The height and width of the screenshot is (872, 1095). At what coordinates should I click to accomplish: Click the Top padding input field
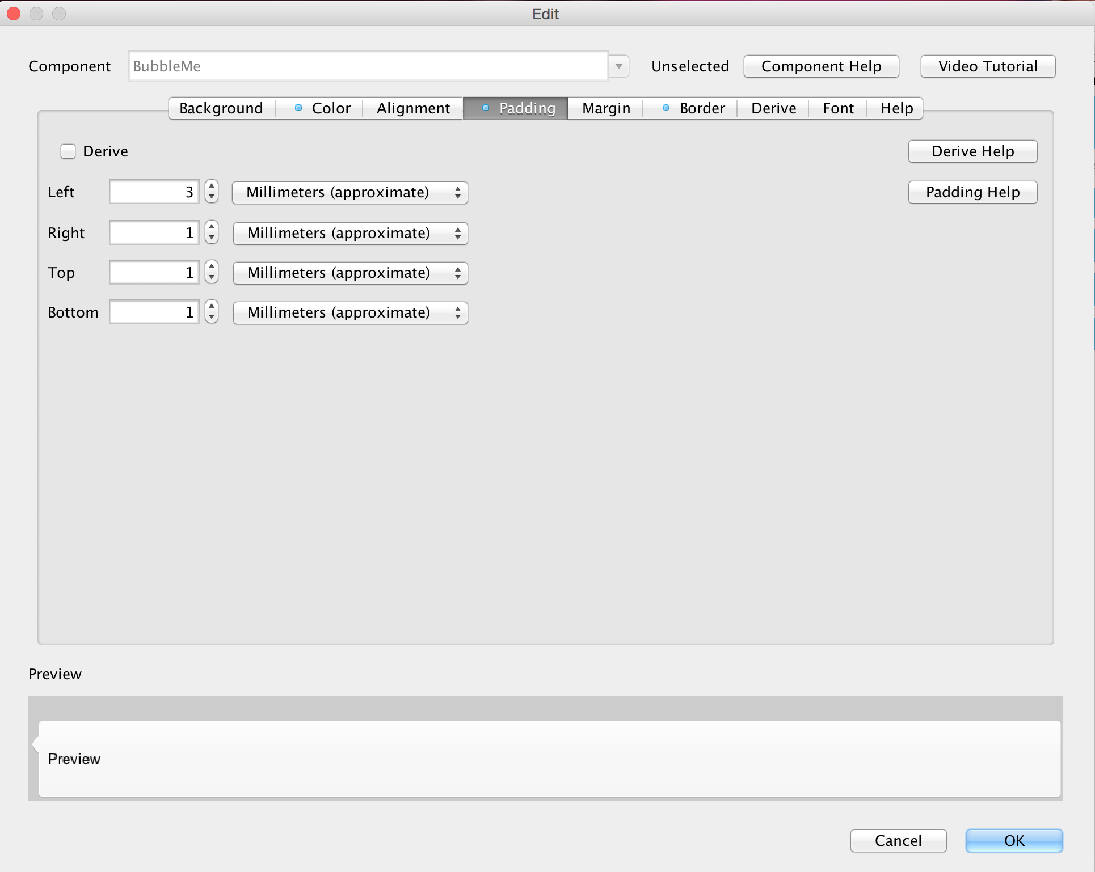coord(153,272)
